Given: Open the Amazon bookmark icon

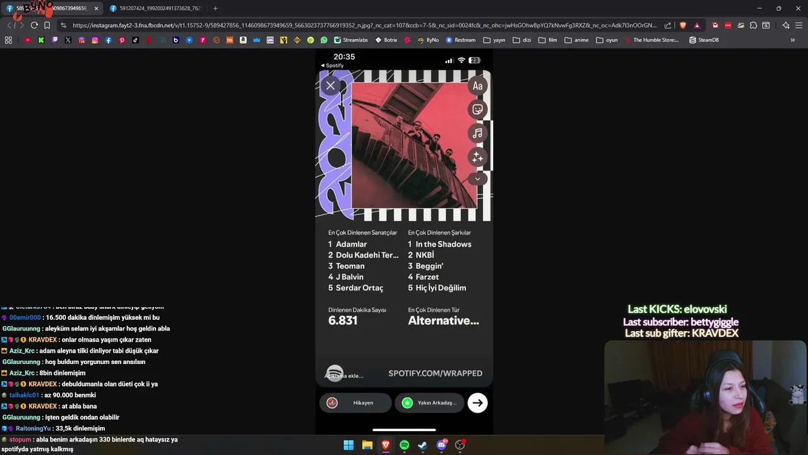Looking at the screenshot, I should pos(243,40).
